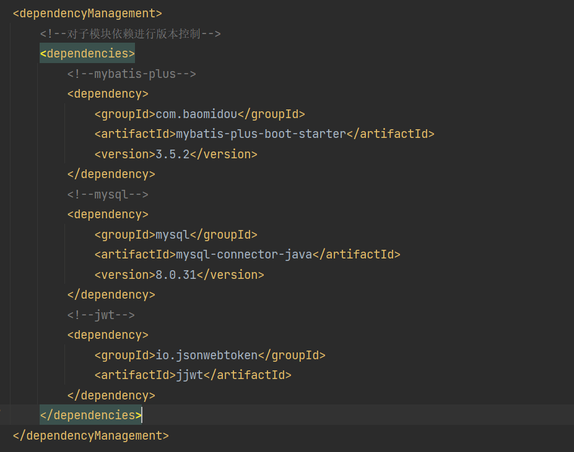Screen dimensions: 574x452
Task: Click the Chinese comment about version control
Action: click(x=130, y=33)
